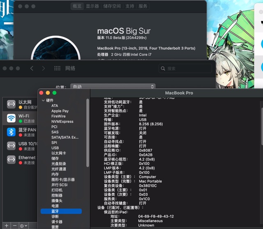The image size is (263, 229).
Task: Select 以太网卡 in hardware list
Action: (58, 153)
